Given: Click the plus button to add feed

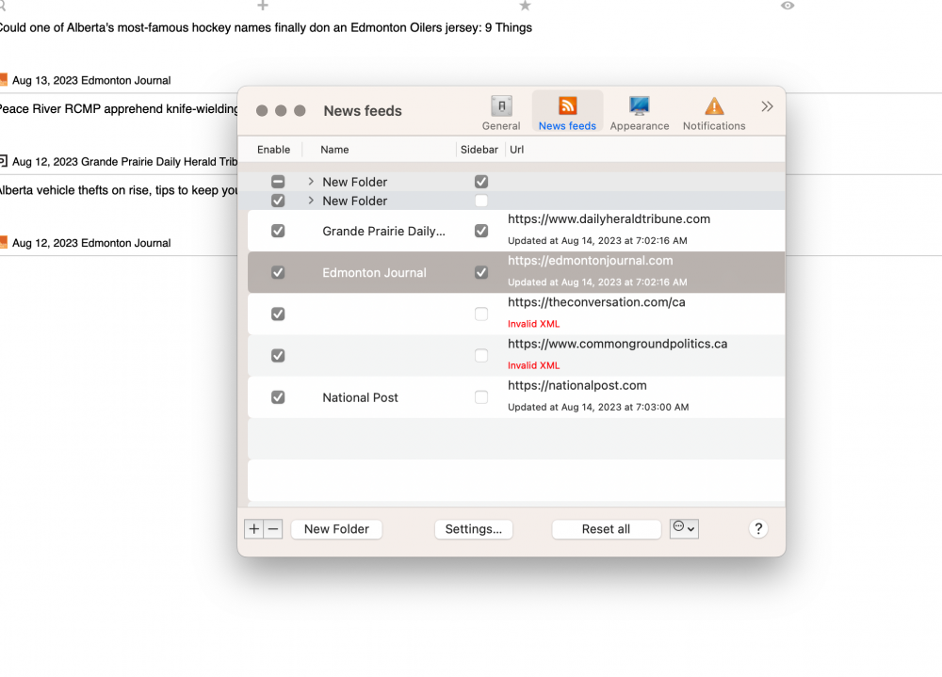Looking at the screenshot, I should pyautogui.click(x=253, y=529).
